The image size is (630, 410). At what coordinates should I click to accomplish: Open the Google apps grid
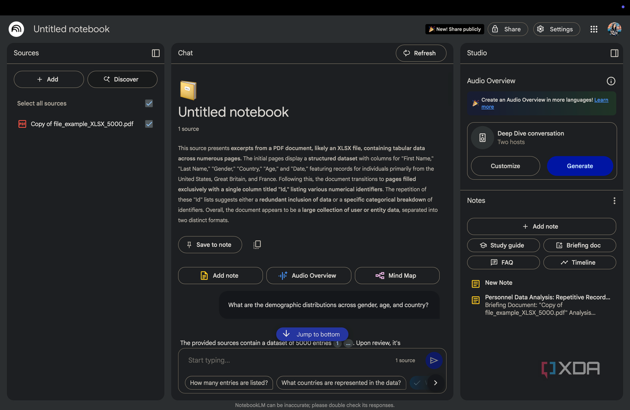click(594, 29)
